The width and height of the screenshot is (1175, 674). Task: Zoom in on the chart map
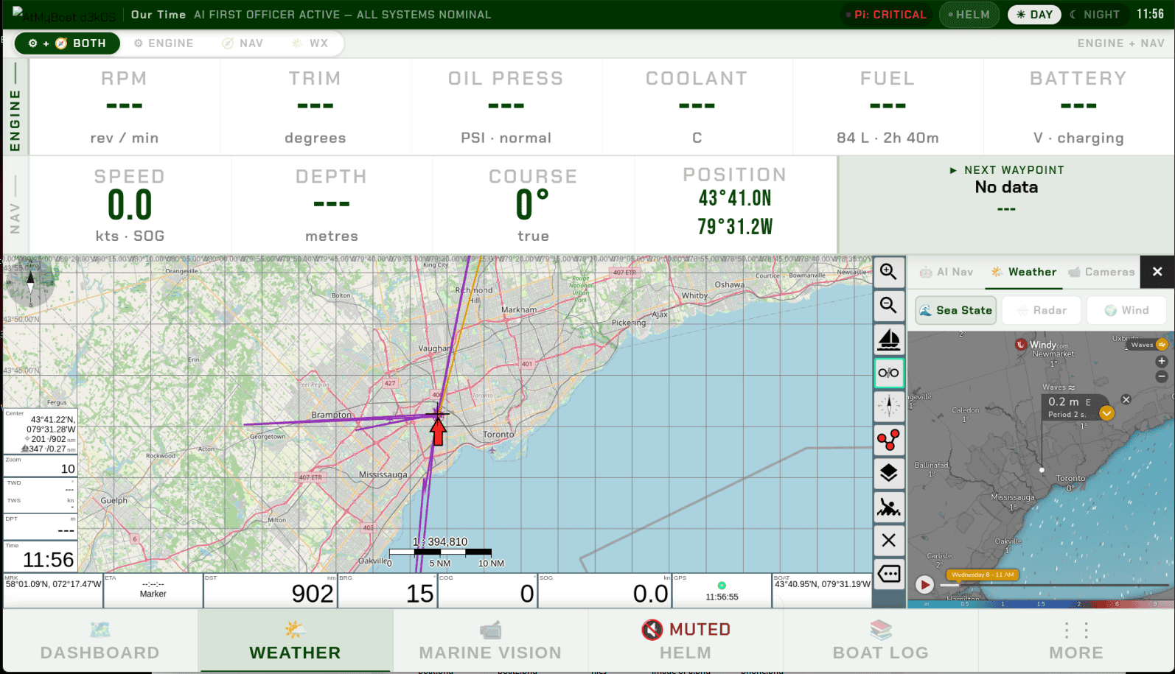pyautogui.click(x=888, y=272)
